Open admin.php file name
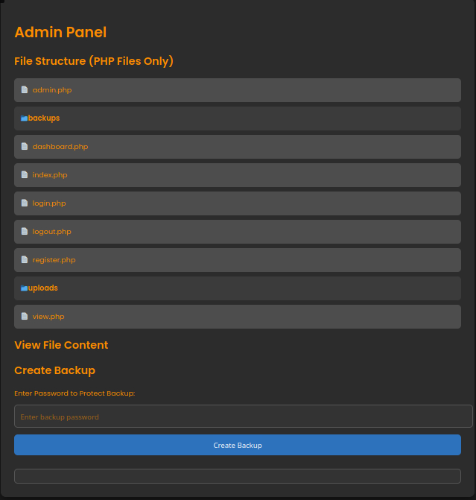The width and height of the screenshot is (476, 500). tap(52, 90)
